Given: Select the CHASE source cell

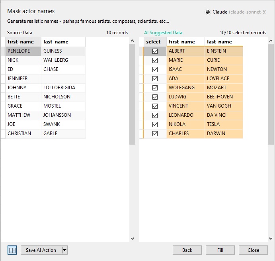Looking at the screenshot, I should click(63, 69).
